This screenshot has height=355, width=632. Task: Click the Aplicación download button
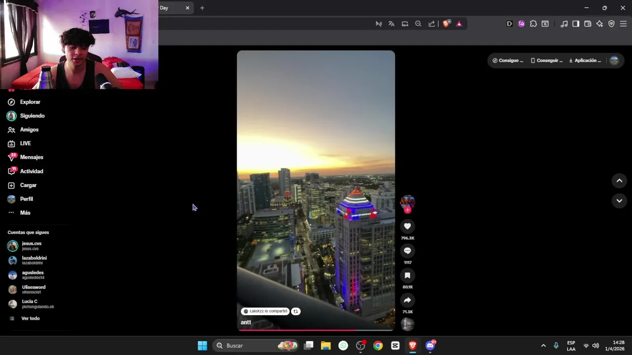pyautogui.click(x=585, y=61)
